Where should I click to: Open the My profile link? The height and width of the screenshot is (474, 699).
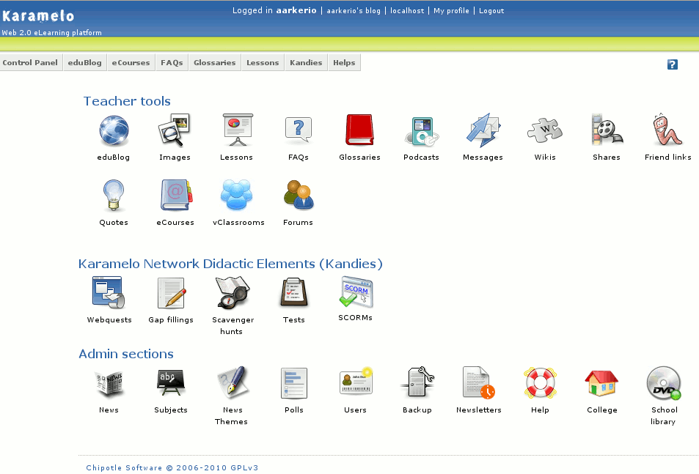click(451, 11)
